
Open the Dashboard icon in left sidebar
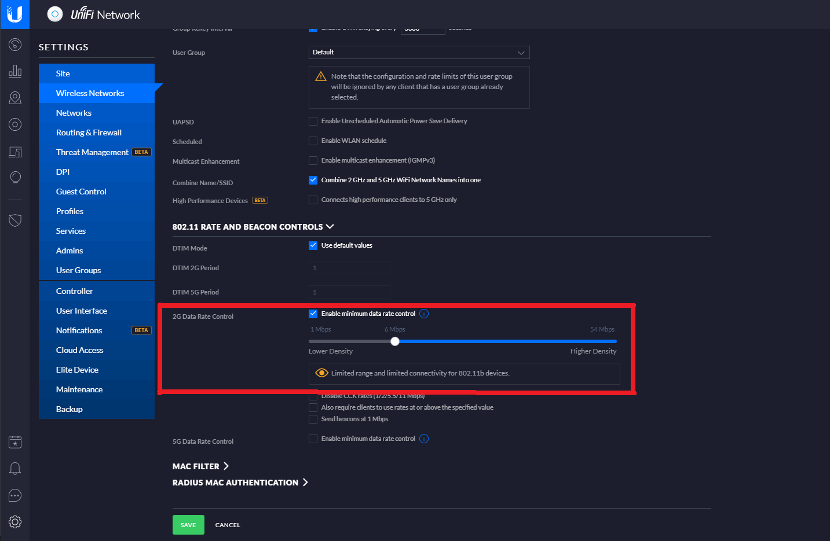point(15,45)
